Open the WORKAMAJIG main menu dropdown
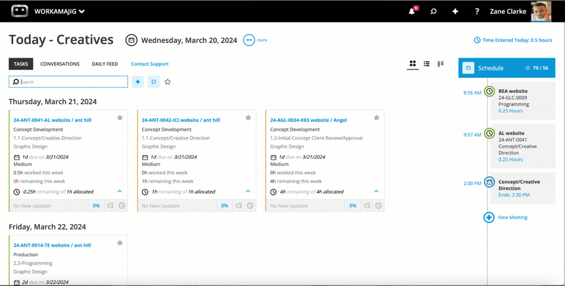Image resolution: width=565 pixels, height=286 pixels. tap(59, 11)
